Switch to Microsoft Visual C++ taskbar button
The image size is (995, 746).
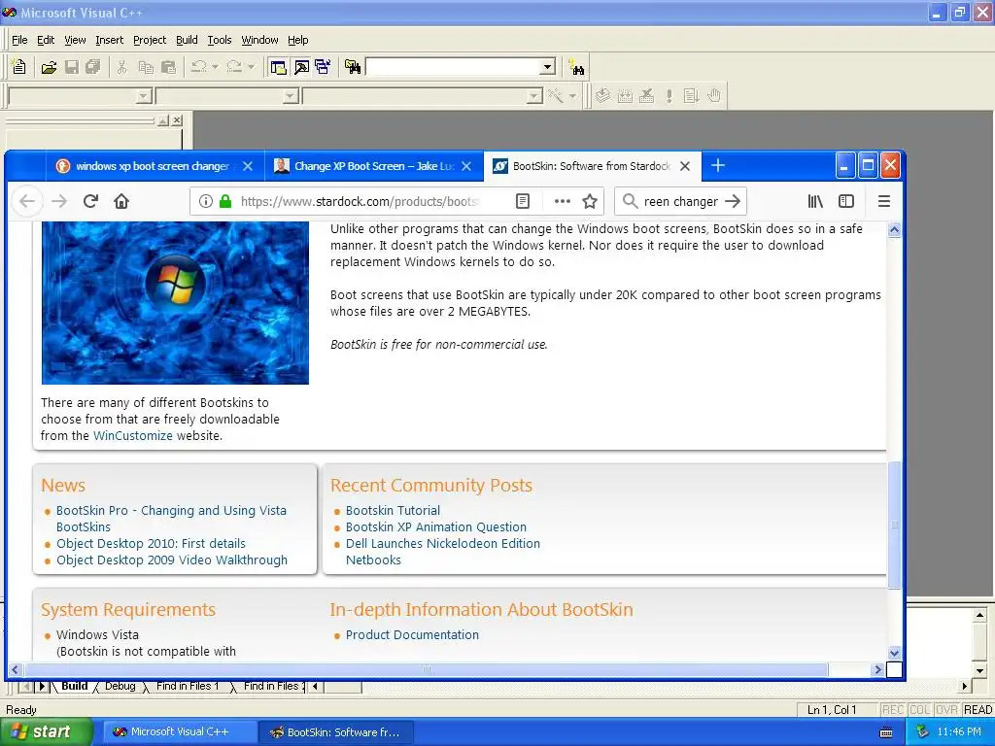pos(179,731)
